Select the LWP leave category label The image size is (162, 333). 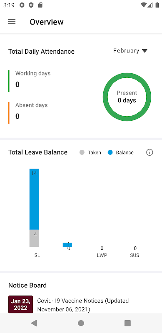(102, 255)
